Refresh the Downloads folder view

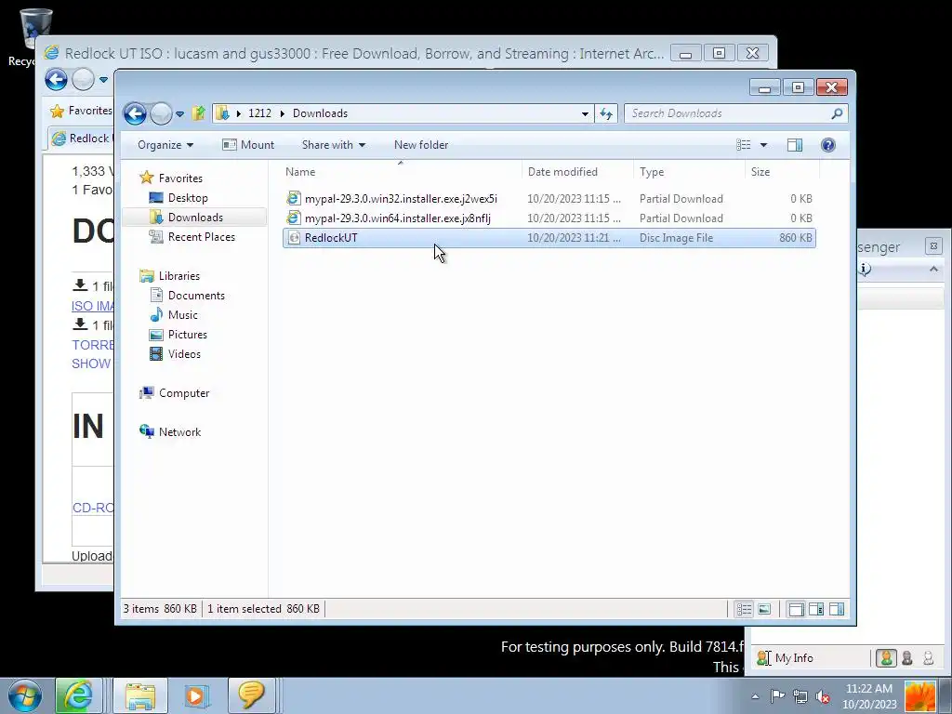606,113
